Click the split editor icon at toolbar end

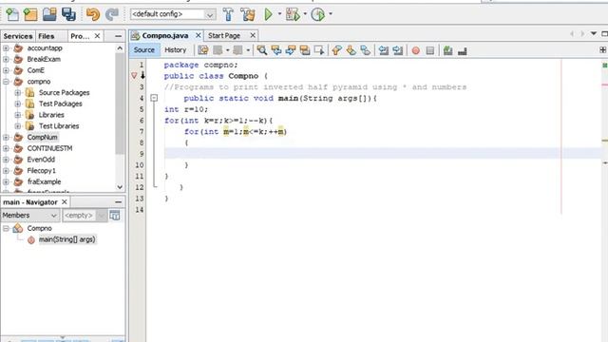tap(602, 50)
